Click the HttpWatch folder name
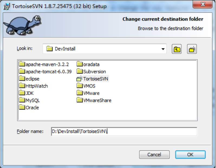Screen dimensions: 216x168 coord(37,86)
